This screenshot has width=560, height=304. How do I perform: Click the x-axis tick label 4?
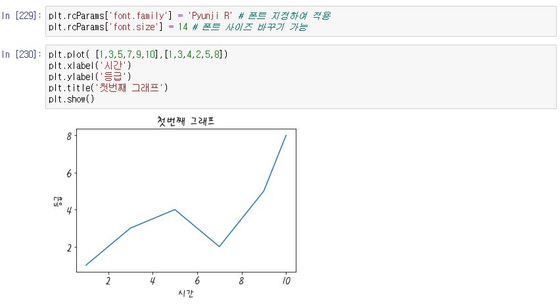coord(152,281)
